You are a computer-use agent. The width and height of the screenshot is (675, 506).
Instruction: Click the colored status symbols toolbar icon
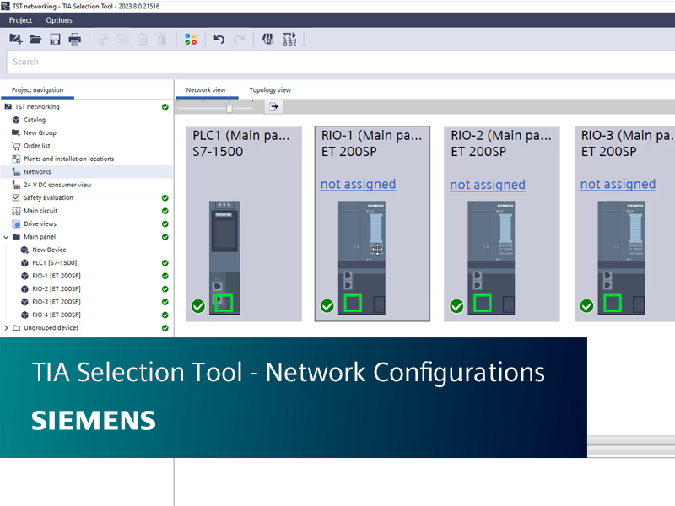click(x=191, y=39)
